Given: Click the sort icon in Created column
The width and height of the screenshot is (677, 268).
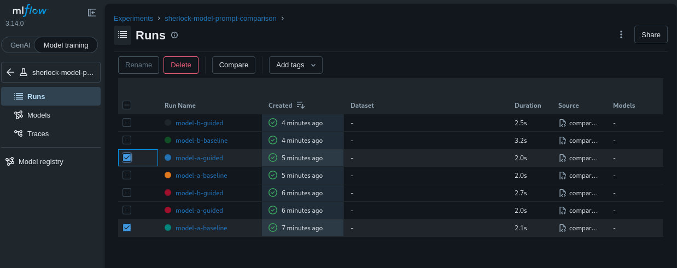Looking at the screenshot, I should click(x=301, y=105).
